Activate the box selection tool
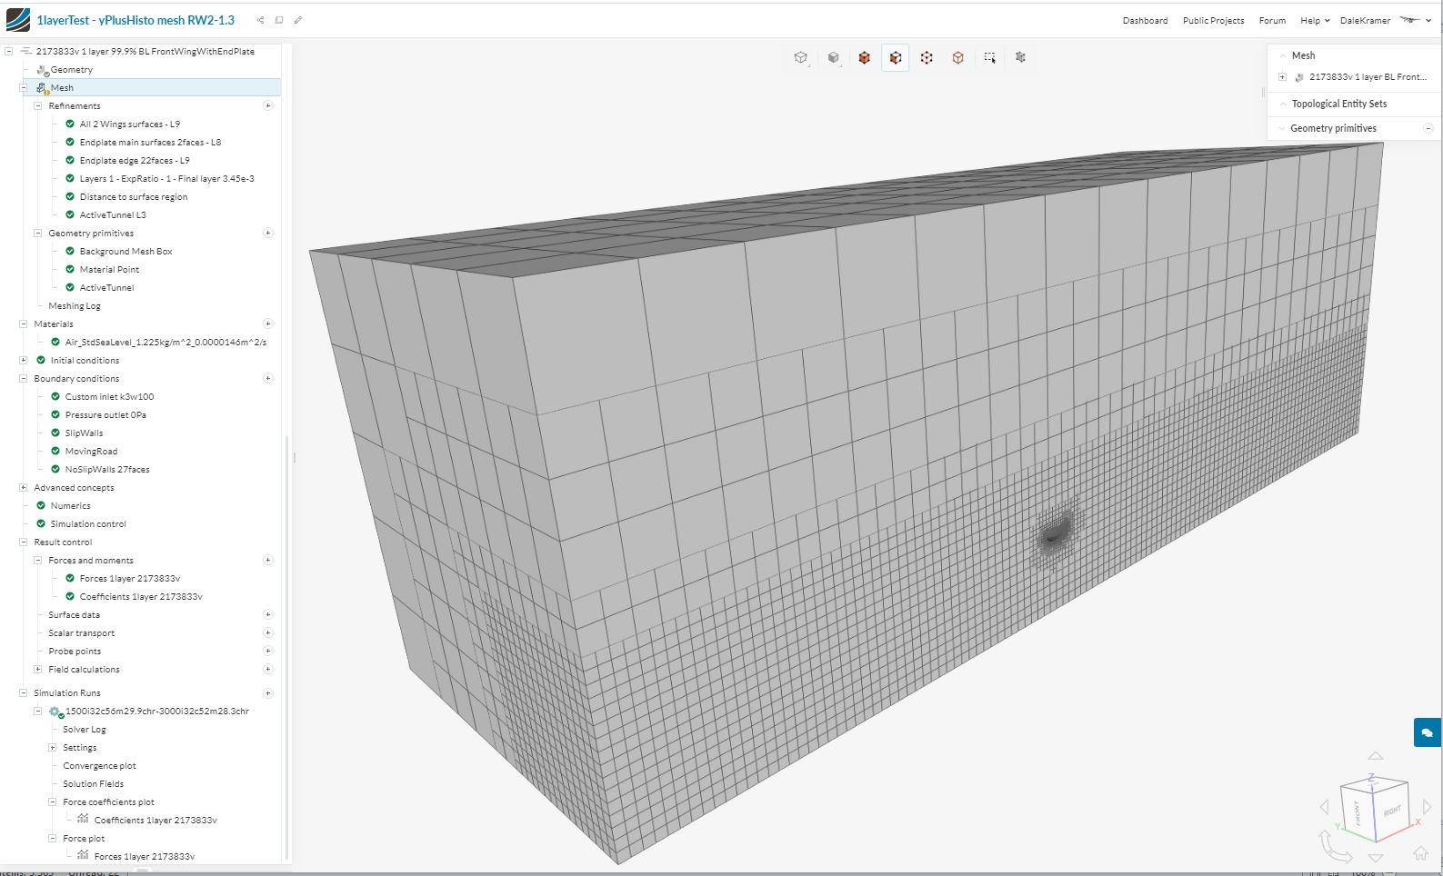 (989, 57)
